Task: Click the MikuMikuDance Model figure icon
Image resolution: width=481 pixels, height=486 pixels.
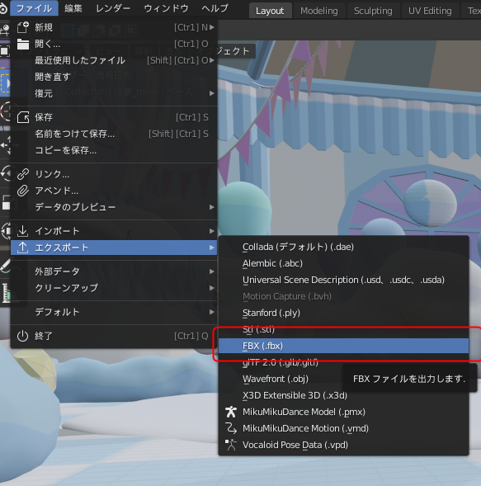Action: point(231,412)
